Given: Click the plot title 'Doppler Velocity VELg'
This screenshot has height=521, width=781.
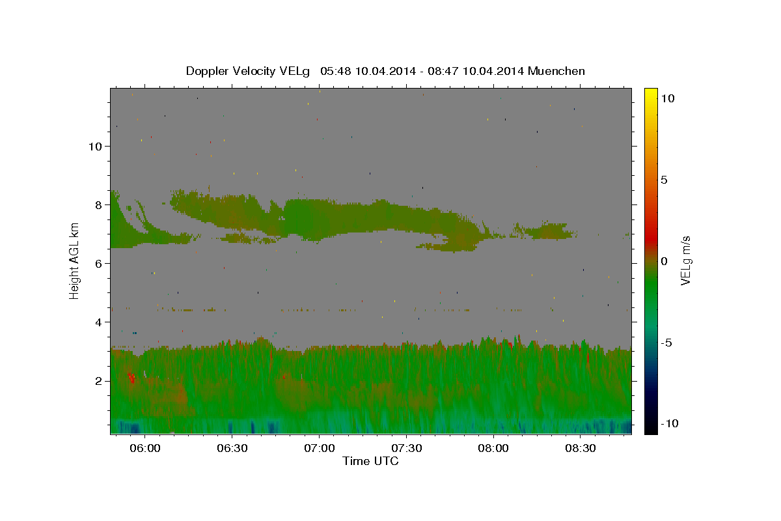Looking at the screenshot, I should coord(249,71).
